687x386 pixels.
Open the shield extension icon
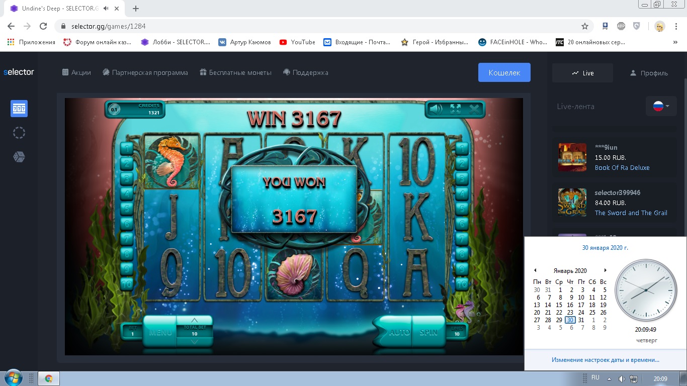pos(637,26)
